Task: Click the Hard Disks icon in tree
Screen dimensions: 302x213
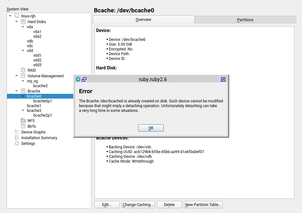Action: coord(23,22)
